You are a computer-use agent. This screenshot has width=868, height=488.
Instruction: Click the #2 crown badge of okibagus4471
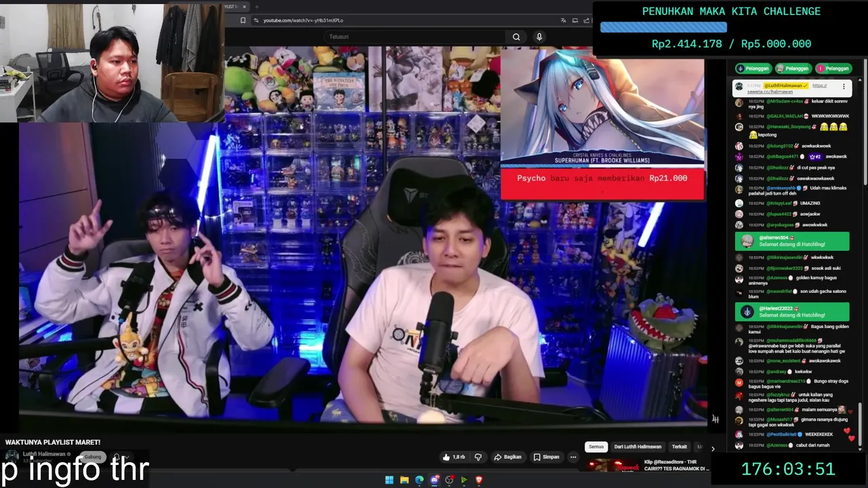coord(815,157)
